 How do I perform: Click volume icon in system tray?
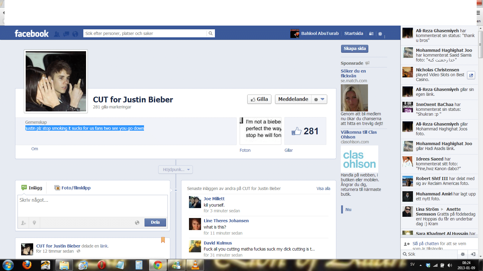point(449,265)
